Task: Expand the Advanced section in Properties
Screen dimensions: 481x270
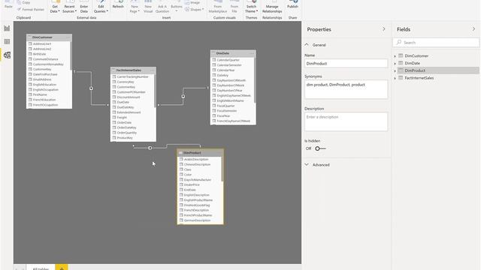Action: pos(307,165)
